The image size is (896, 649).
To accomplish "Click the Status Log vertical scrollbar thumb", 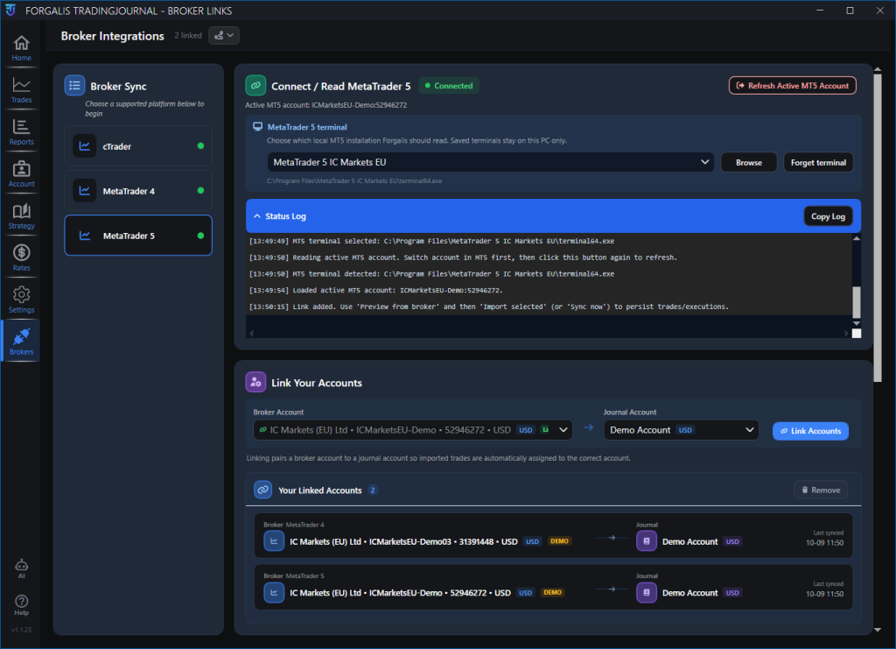I will [856, 302].
